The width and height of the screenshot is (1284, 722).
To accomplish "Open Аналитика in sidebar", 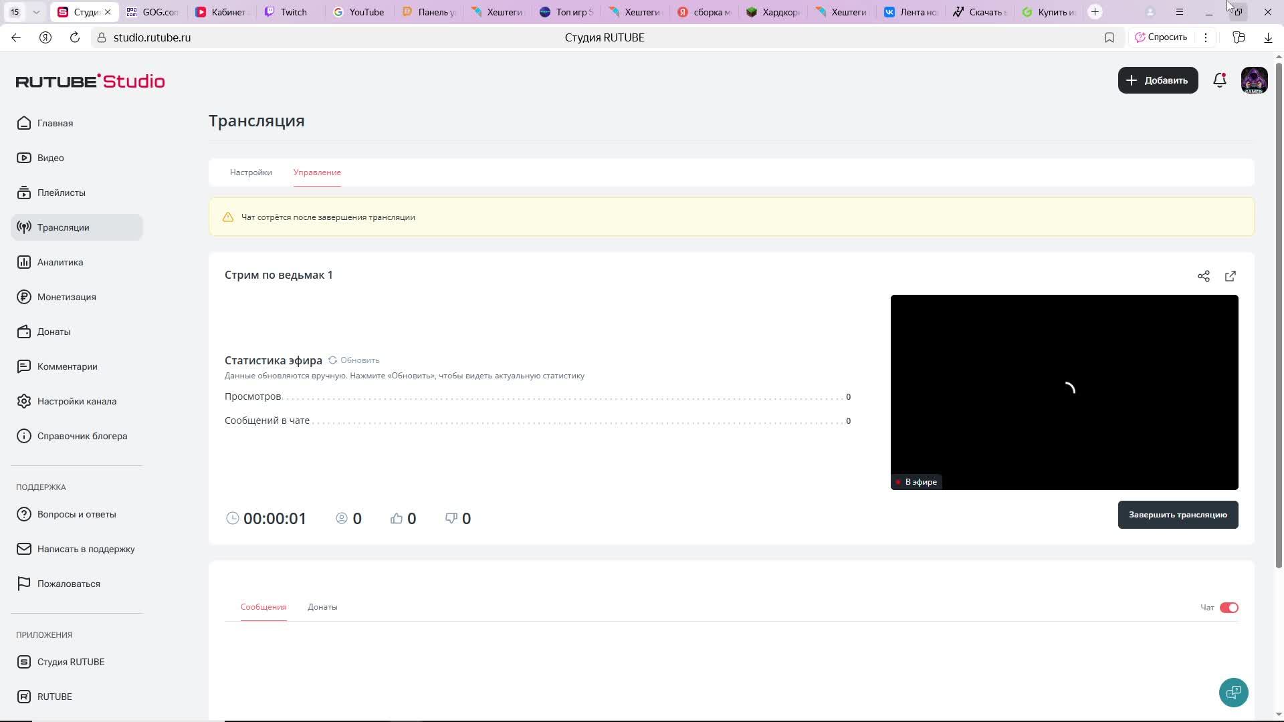I will coord(60,262).
